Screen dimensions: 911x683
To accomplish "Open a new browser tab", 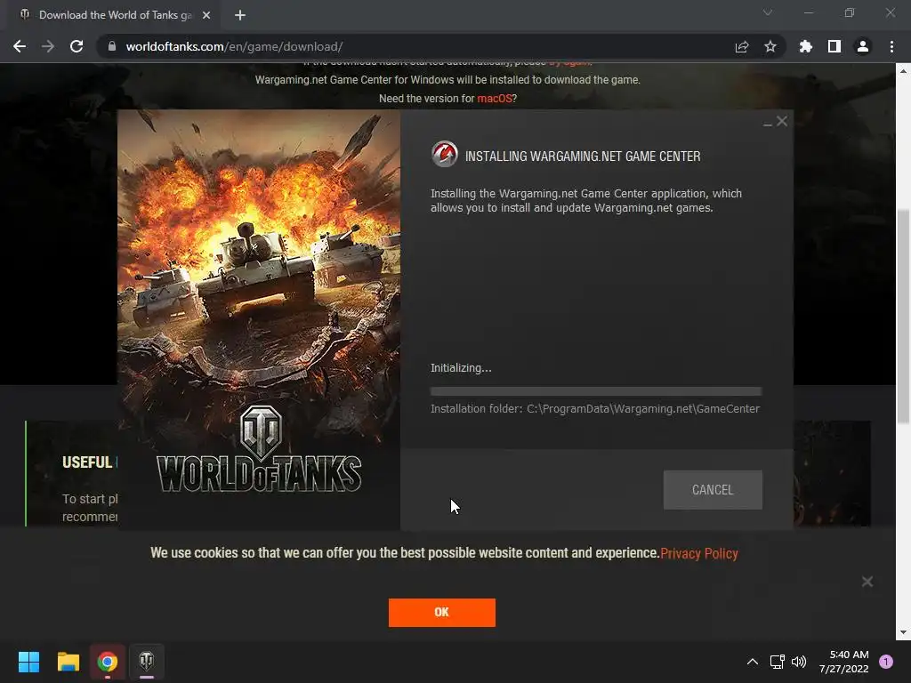I will click(240, 15).
